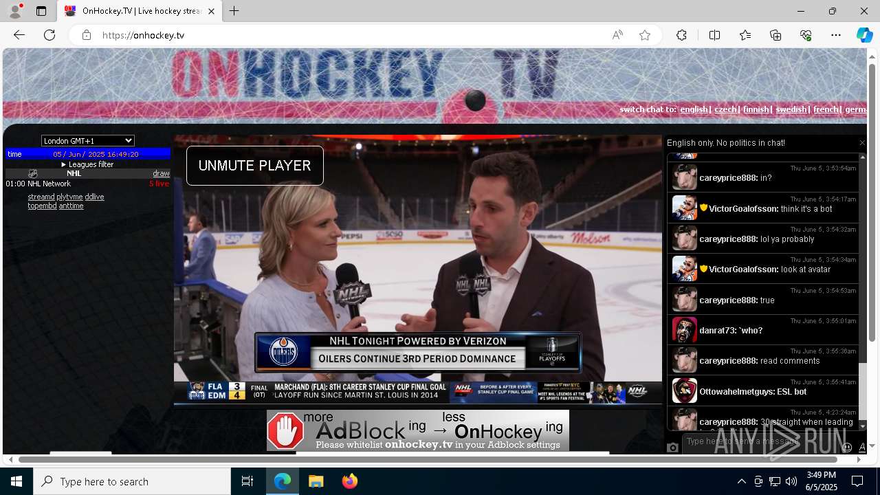Viewport: 880px width, 495px height.
Task: Select the topembd stream link
Action: [42, 206]
